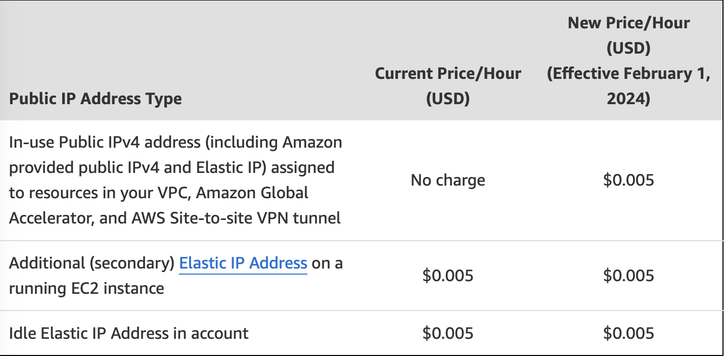Click new price $0.005 for idle Elastic IP

click(628, 333)
